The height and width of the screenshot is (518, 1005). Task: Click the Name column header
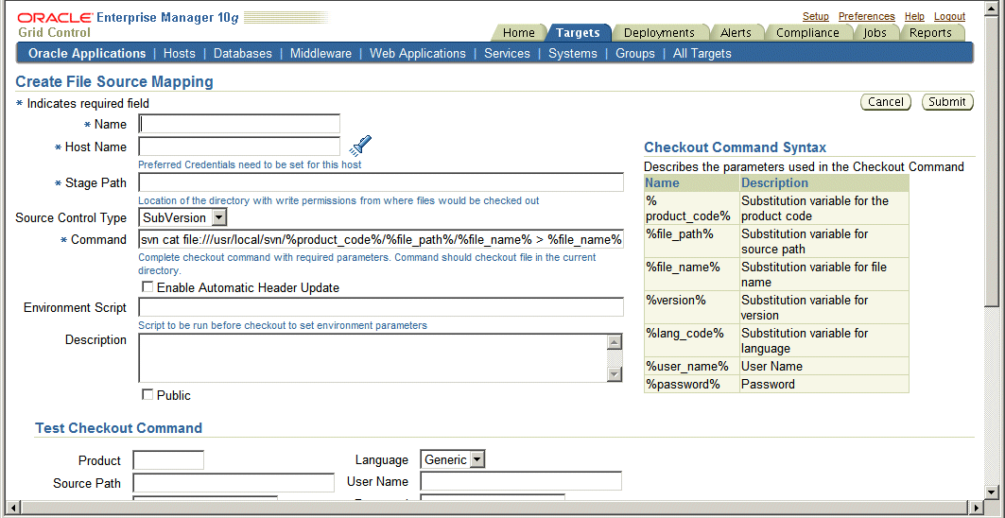click(x=691, y=182)
